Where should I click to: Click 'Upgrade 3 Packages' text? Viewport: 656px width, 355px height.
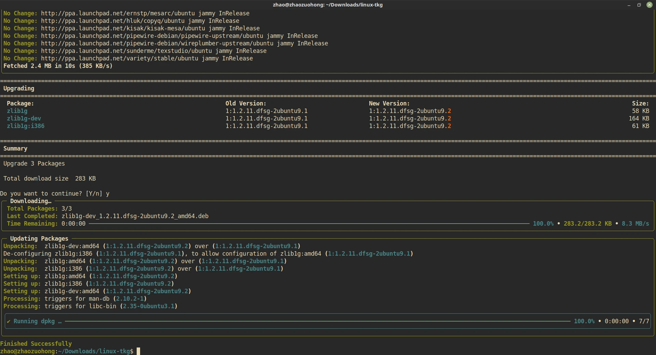point(34,164)
